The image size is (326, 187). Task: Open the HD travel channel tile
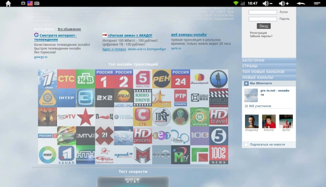click(219, 117)
